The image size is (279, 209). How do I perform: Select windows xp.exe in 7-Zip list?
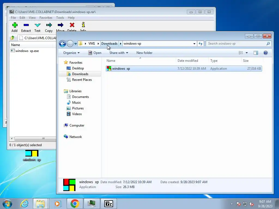[25, 51]
